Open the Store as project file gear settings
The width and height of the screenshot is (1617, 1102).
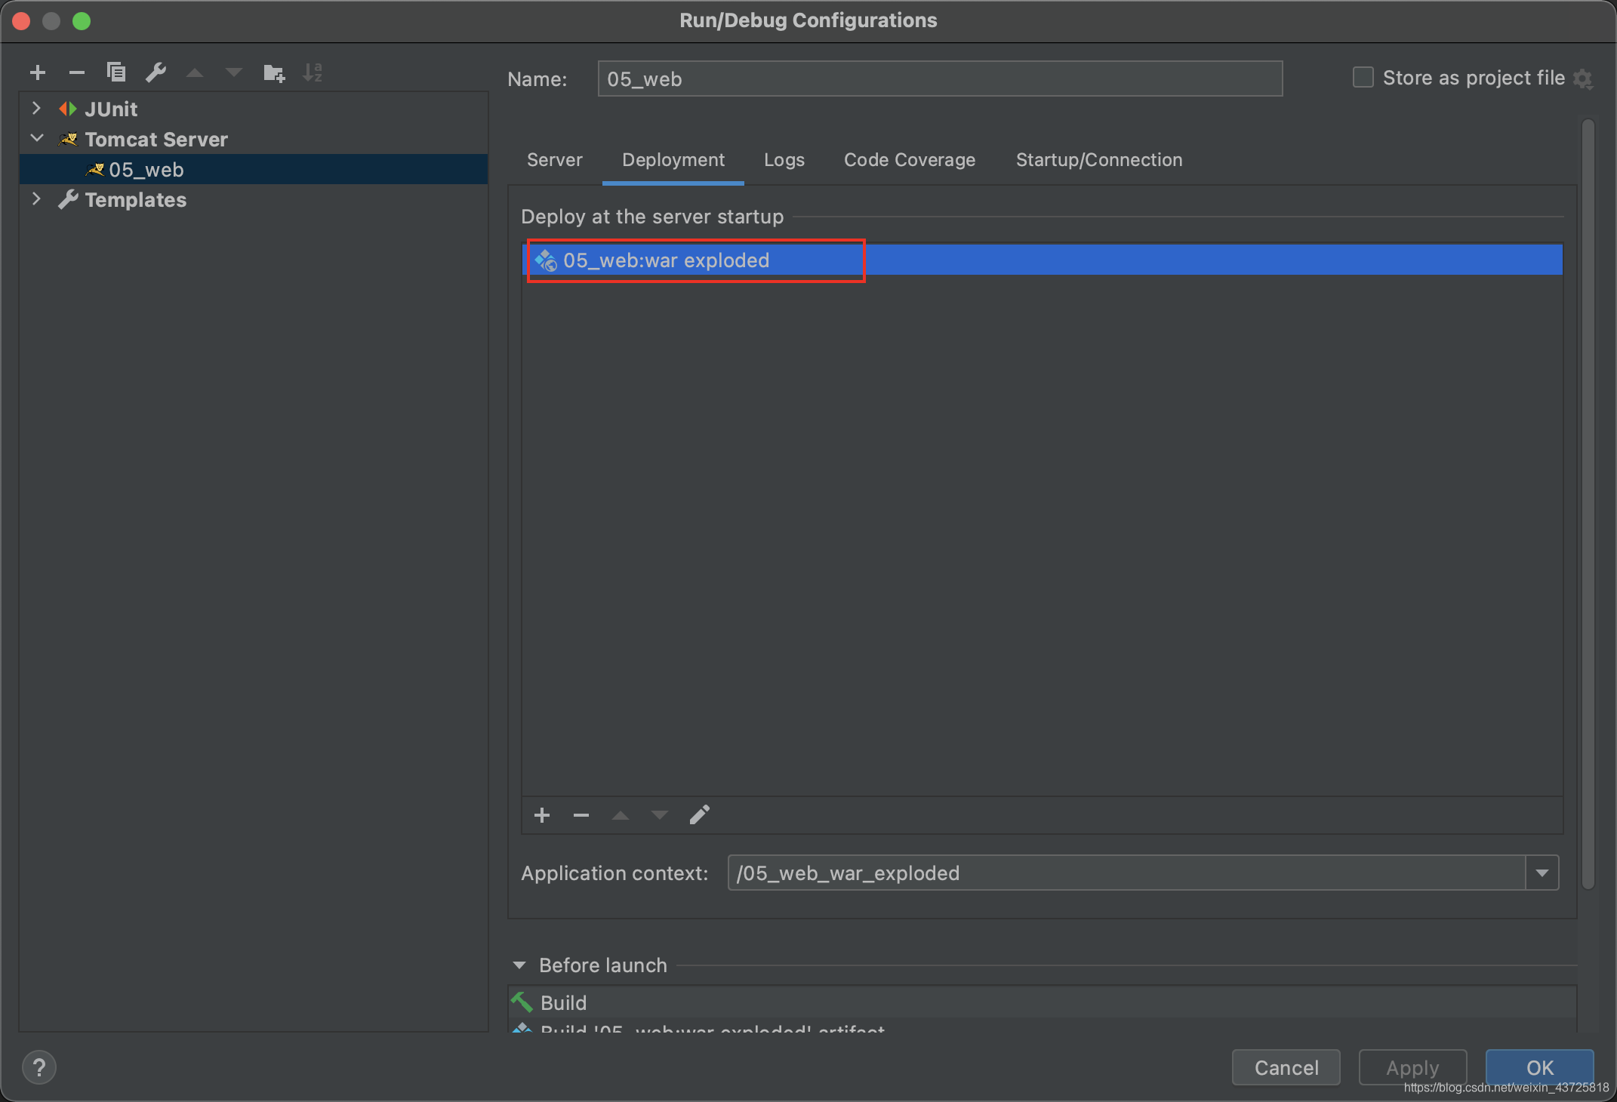click(x=1583, y=78)
